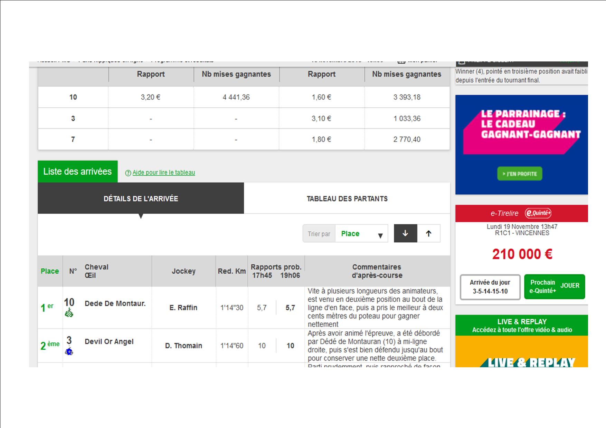Open the Tableau des partants tab
This screenshot has width=606, height=428.
(x=347, y=198)
